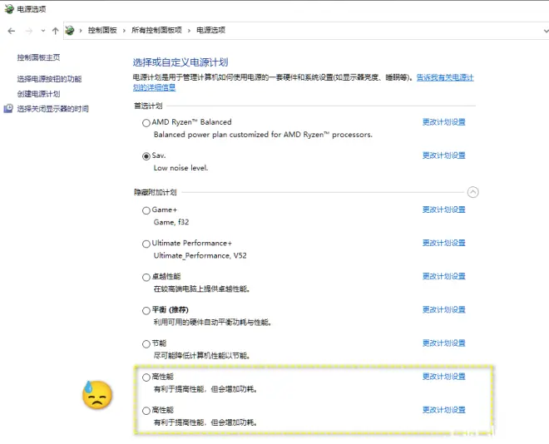Select the Game+ power plan

pos(146,210)
